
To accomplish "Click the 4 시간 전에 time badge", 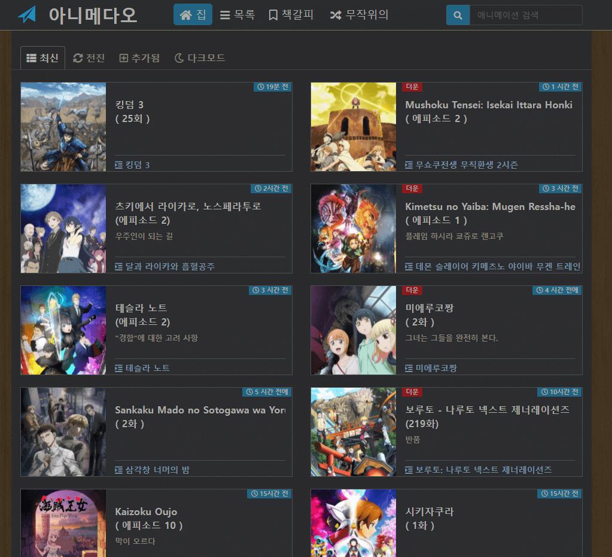I will pos(557,290).
